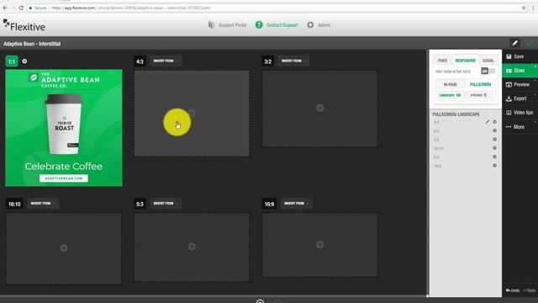Switch to the Social tab
The height and width of the screenshot is (303, 538).
(x=488, y=61)
